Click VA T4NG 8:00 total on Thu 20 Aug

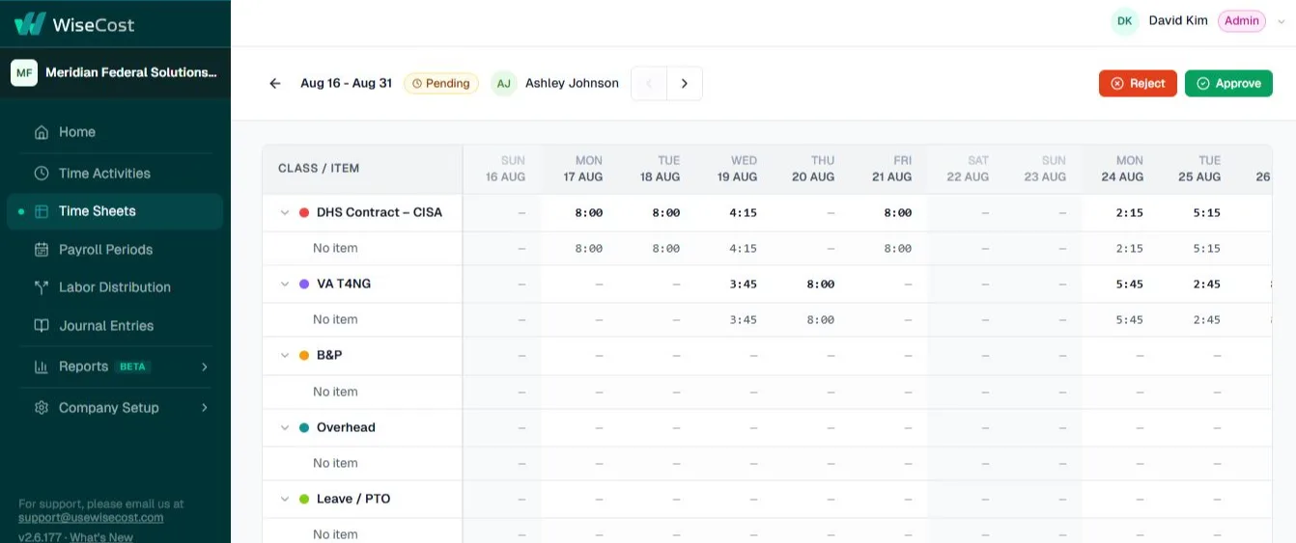pyautogui.click(x=820, y=285)
